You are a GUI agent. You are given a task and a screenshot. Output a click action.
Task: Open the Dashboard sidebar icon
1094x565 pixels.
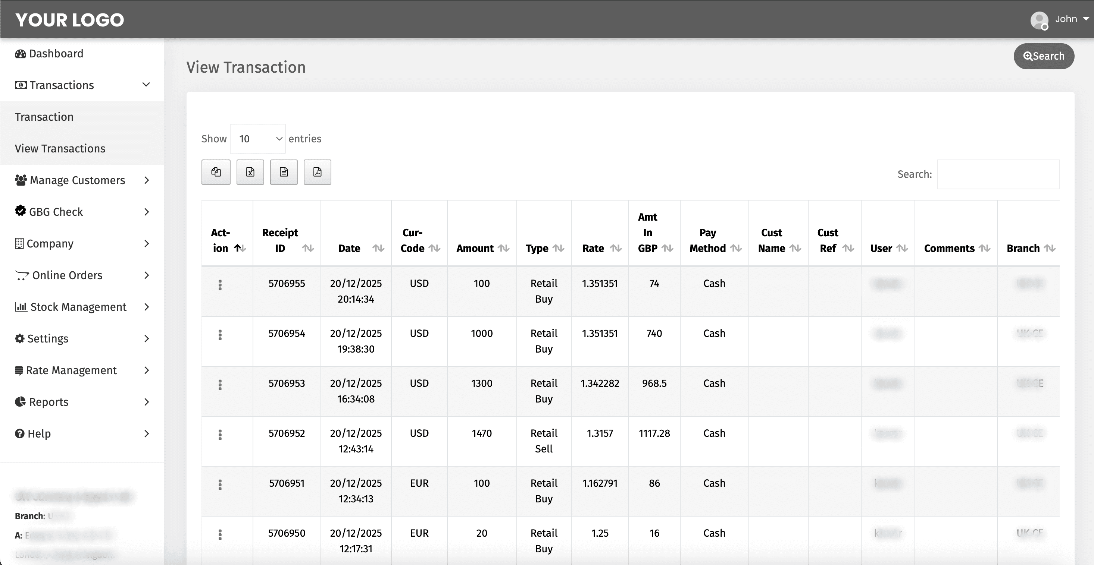[21, 53]
